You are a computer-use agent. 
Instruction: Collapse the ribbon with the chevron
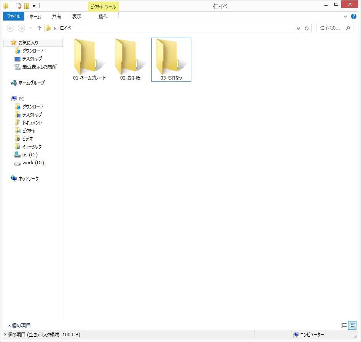point(345,16)
